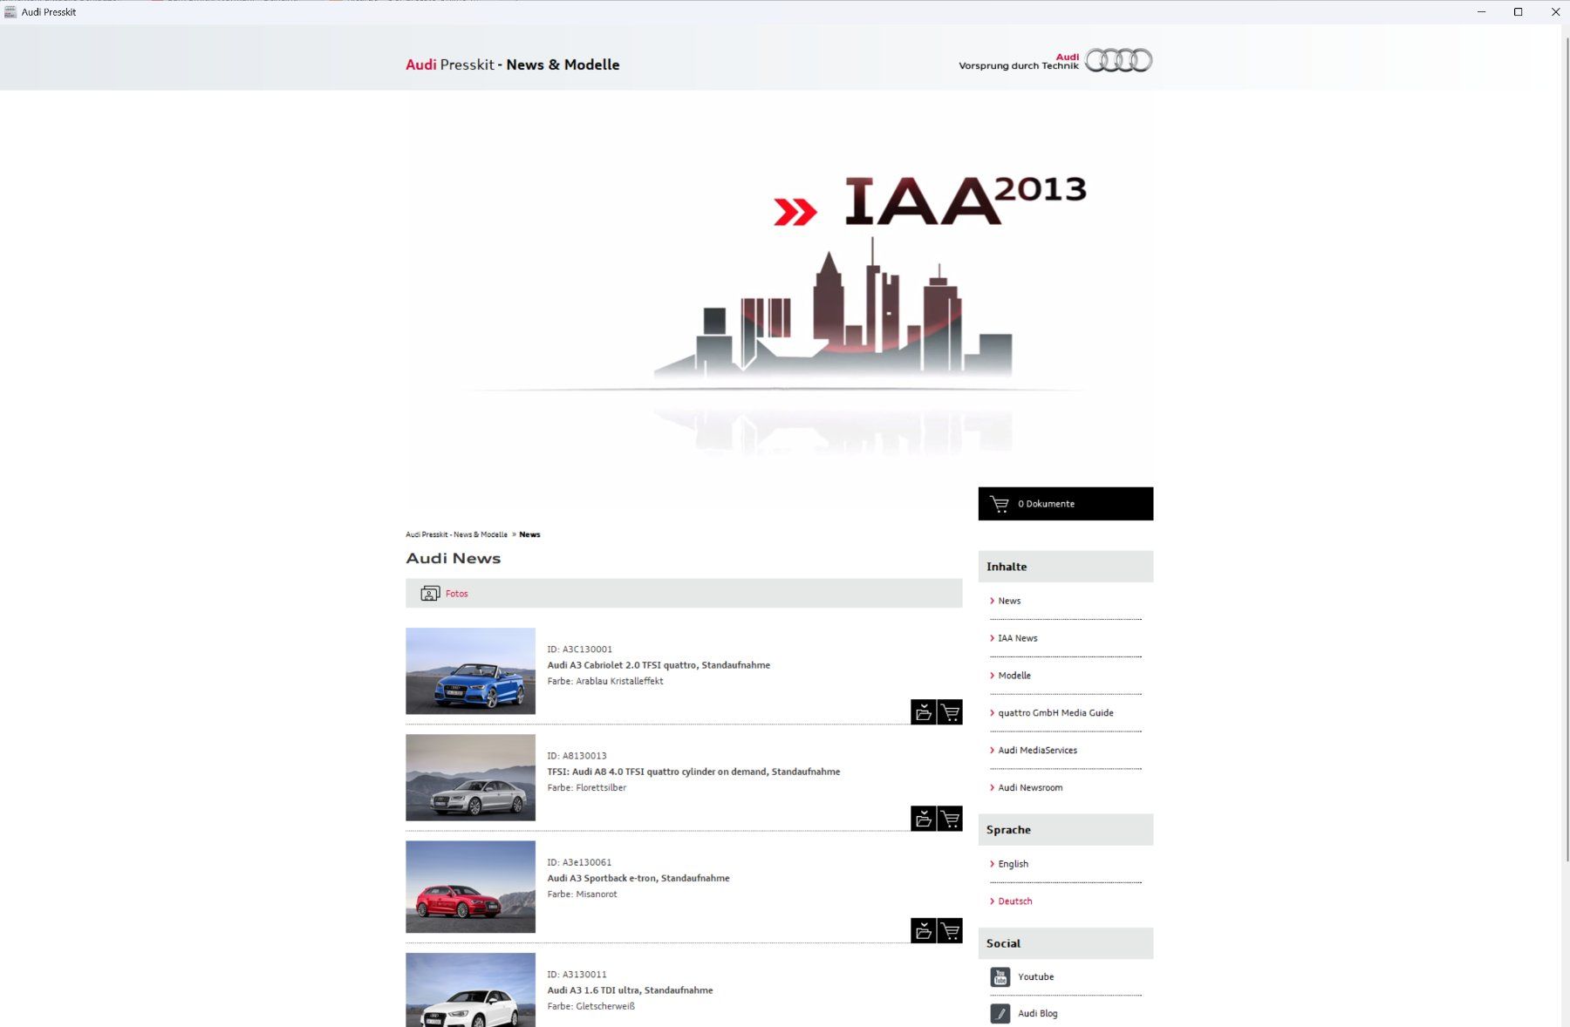The image size is (1570, 1027).
Task: Visit the Audi Newsroom link
Action: pyautogui.click(x=1030, y=788)
